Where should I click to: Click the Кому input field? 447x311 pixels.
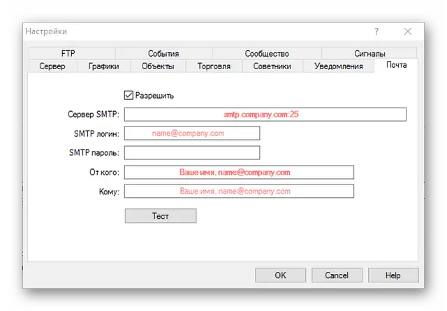point(239,191)
